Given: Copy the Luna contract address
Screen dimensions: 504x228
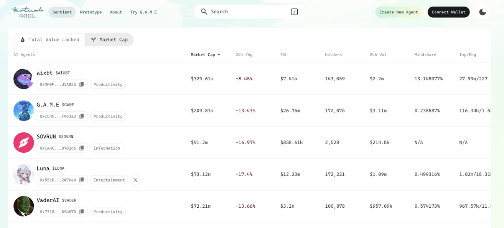Looking at the screenshot, I should click(81, 180).
